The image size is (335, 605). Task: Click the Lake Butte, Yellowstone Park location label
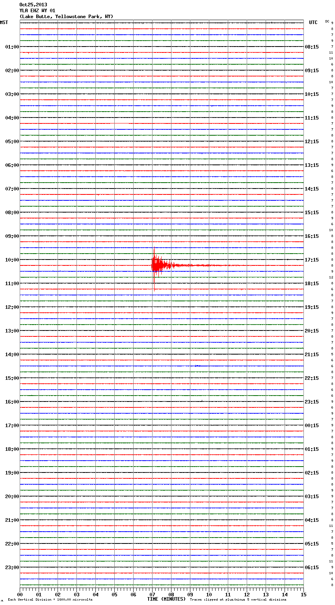pos(66,17)
